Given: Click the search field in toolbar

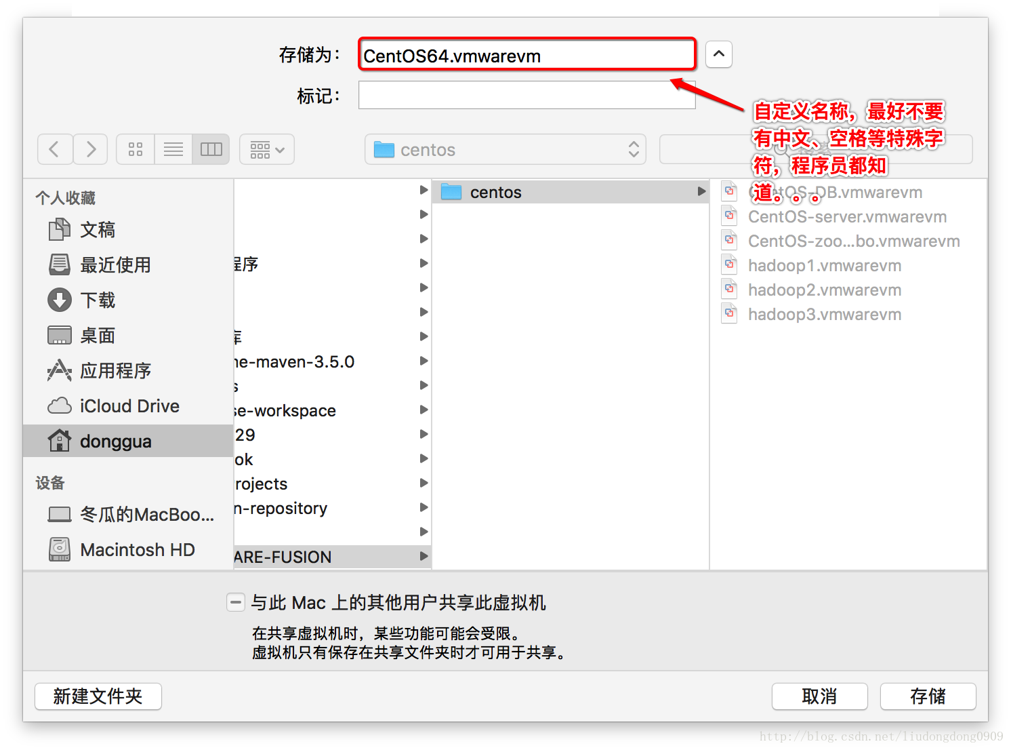Looking at the screenshot, I should pyautogui.click(x=816, y=149).
